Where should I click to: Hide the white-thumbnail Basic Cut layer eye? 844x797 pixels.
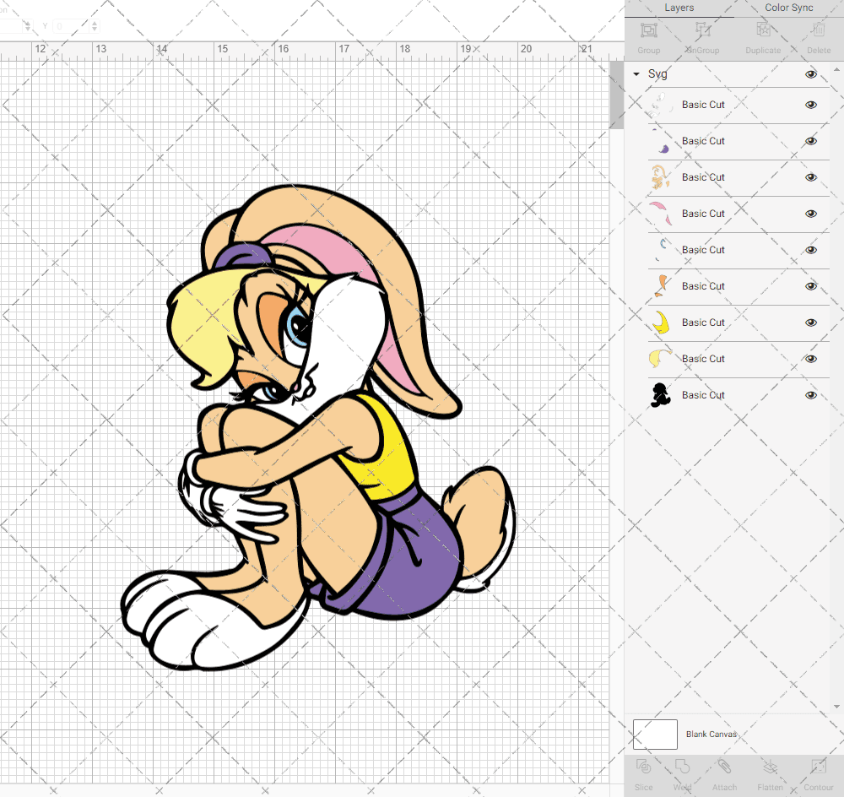click(811, 105)
